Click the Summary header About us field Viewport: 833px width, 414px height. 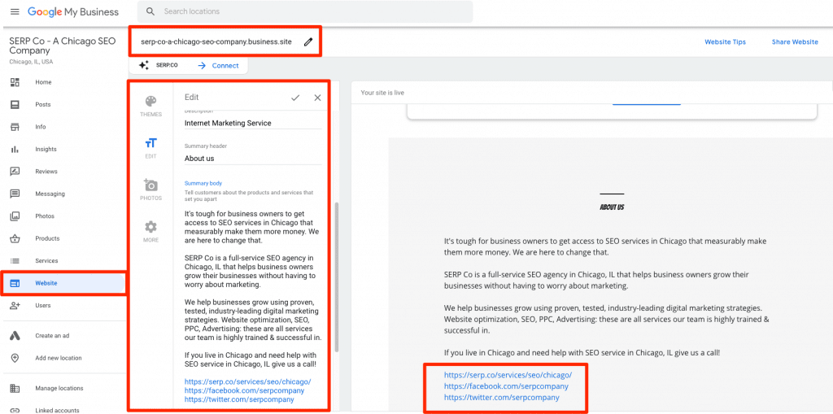253,159
